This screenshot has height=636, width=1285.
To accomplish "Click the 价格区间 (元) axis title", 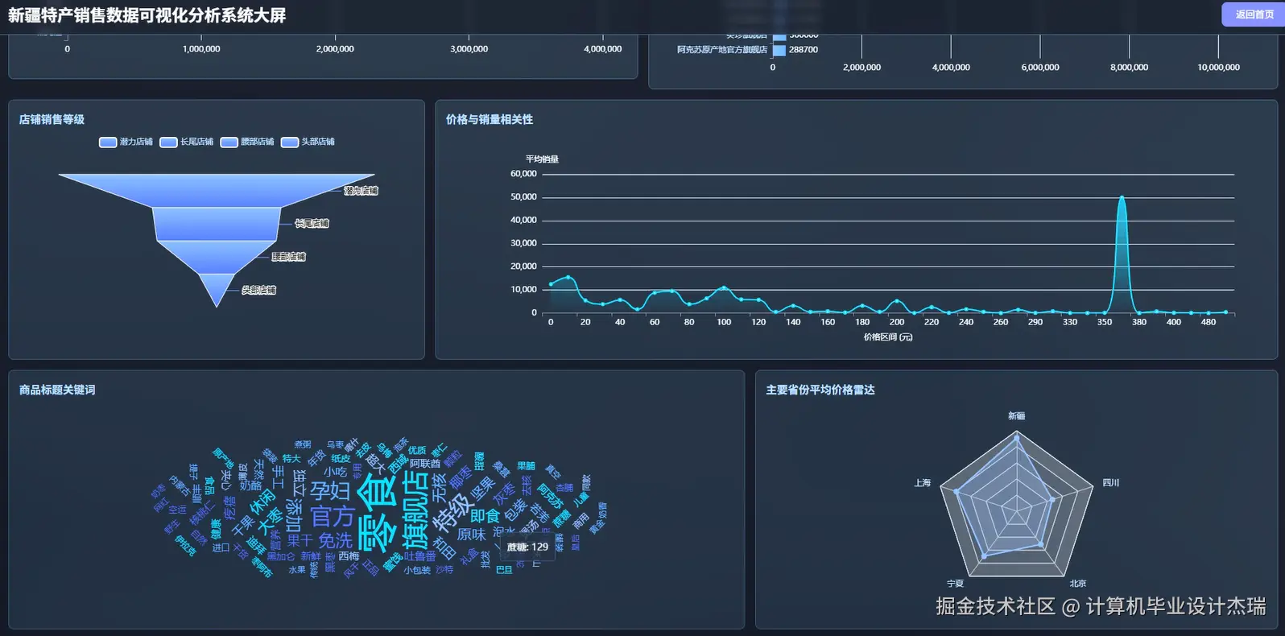I will coord(888,337).
